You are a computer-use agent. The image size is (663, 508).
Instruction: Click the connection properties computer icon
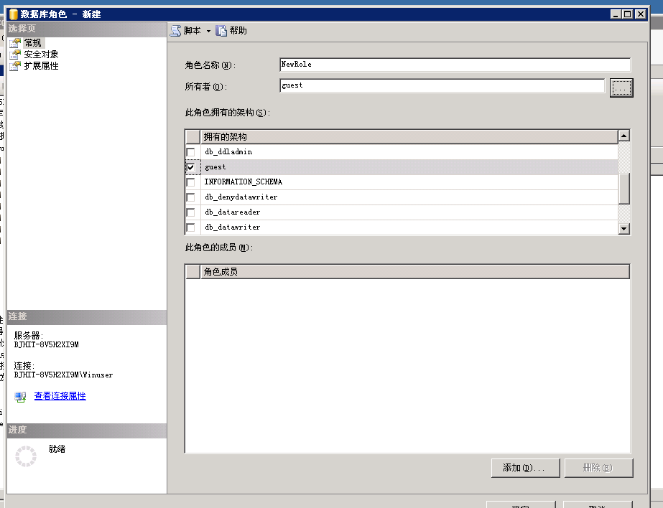[20, 397]
